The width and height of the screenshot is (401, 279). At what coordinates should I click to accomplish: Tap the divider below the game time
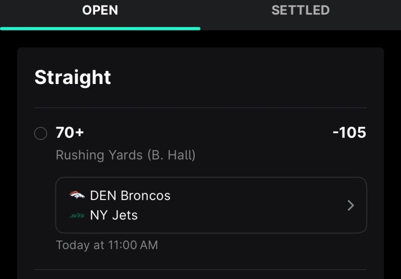(200, 269)
